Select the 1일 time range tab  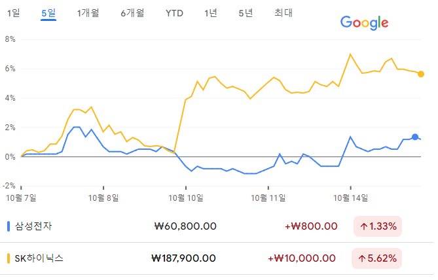(x=13, y=13)
